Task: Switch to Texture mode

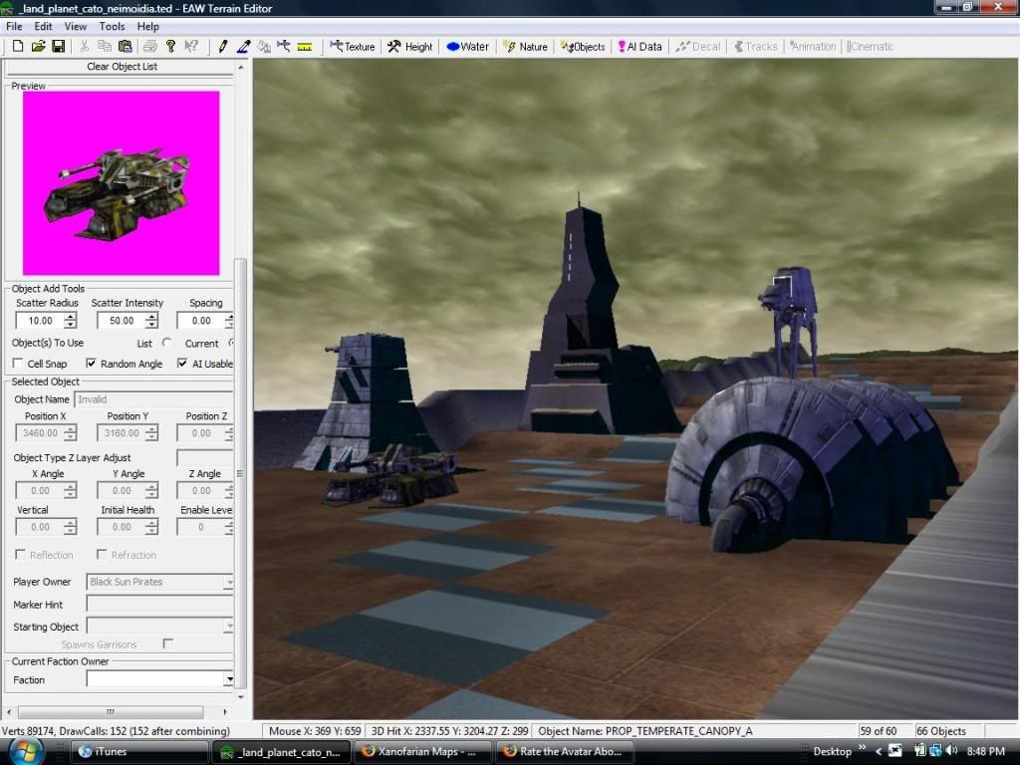Action: tap(353, 46)
